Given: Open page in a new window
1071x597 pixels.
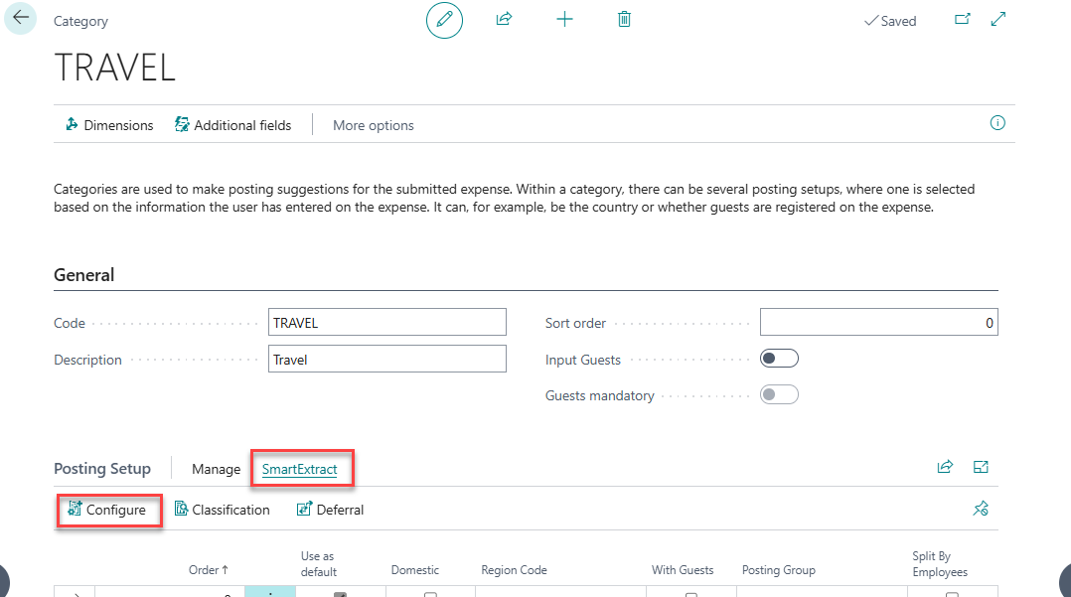Looking at the screenshot, I should (x=962, y=20).
